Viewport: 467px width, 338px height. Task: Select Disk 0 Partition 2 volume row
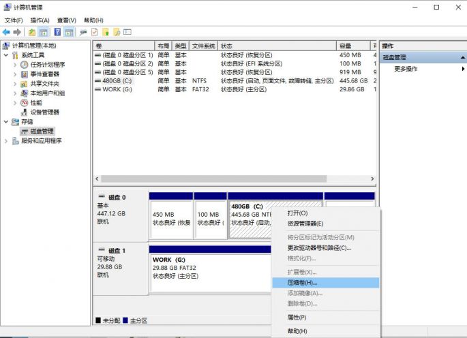point(235,64)
